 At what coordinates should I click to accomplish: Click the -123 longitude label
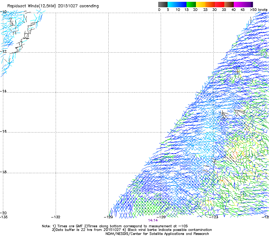tap(214, 217)
